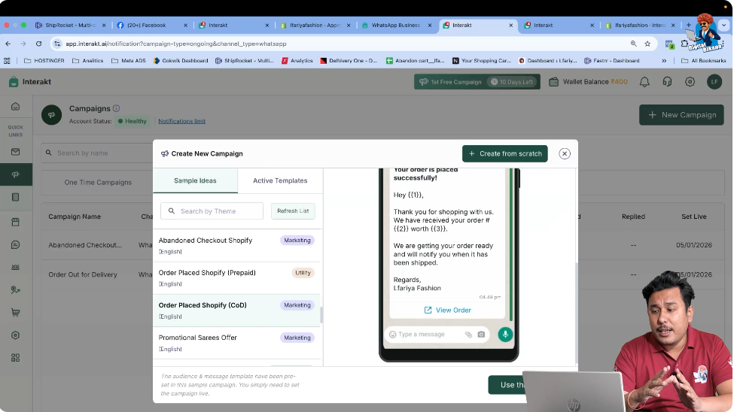This screenshot has width=734, height=412.
Task: Click the Set Live column header
Action: 694,217
